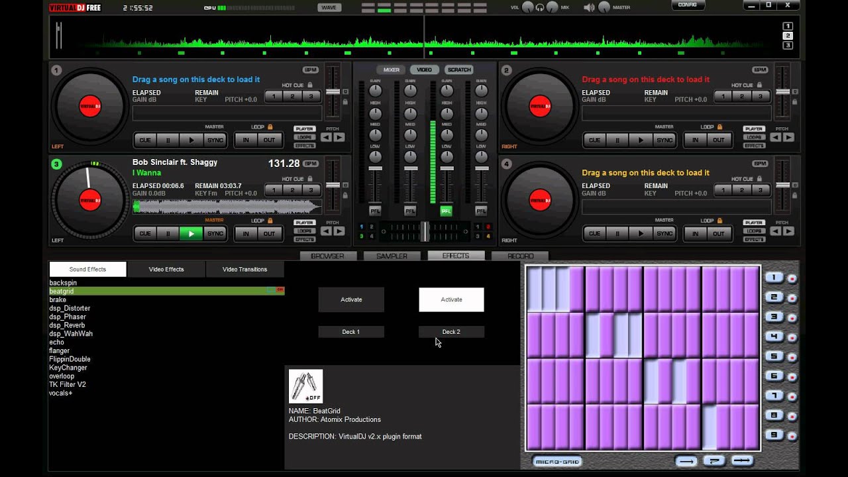
Task: Open the BROWSER tab
Action: click(x=328, y=256)
